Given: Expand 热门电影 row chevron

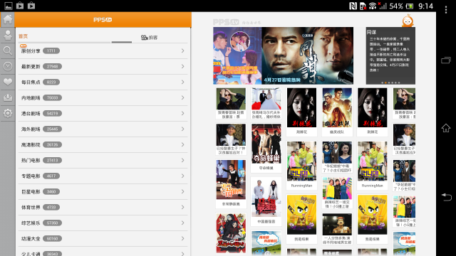Looking at the screenshot, I should (x=182, y=160).
